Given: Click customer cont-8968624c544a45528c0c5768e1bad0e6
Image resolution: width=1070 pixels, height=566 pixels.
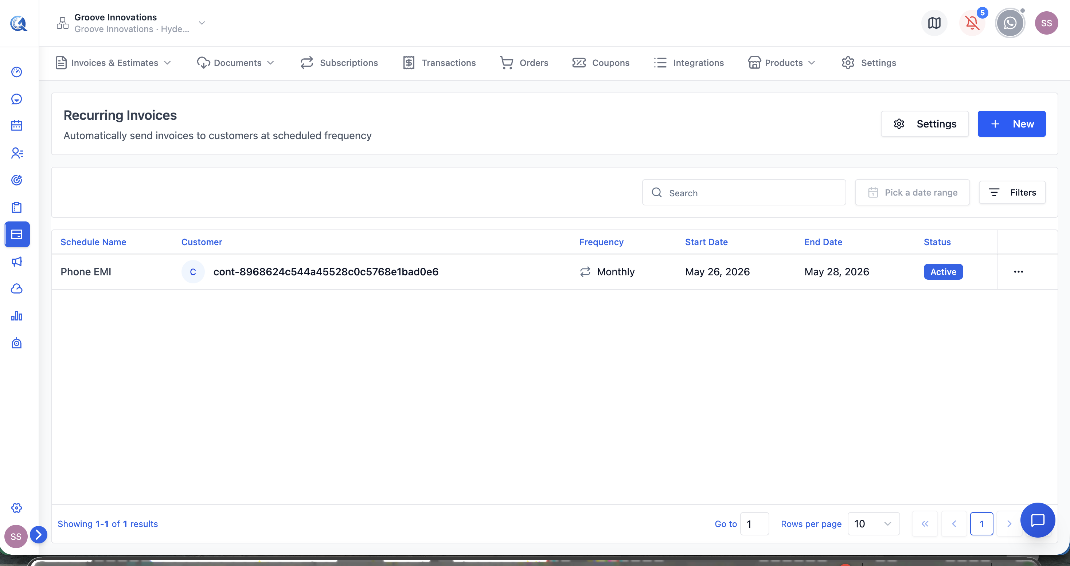Looking at the screenshot, I should tap(326, 272).
